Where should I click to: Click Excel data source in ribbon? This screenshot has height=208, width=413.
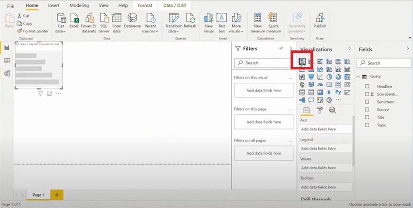[x=74, y=20]
